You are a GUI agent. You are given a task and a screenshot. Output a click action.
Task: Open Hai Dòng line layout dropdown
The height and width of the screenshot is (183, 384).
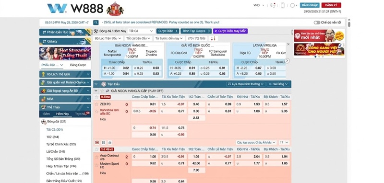pyautogui.click(x=278, y=84)
